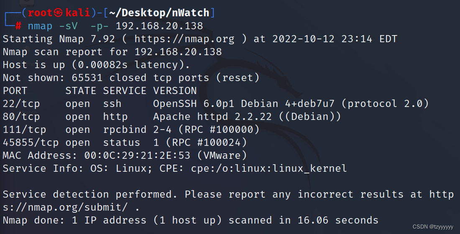Image resolution: width=460 pixels, height=234 pixels.
Task: Click the 80/tcp port entry
Action: pos(21,117)
